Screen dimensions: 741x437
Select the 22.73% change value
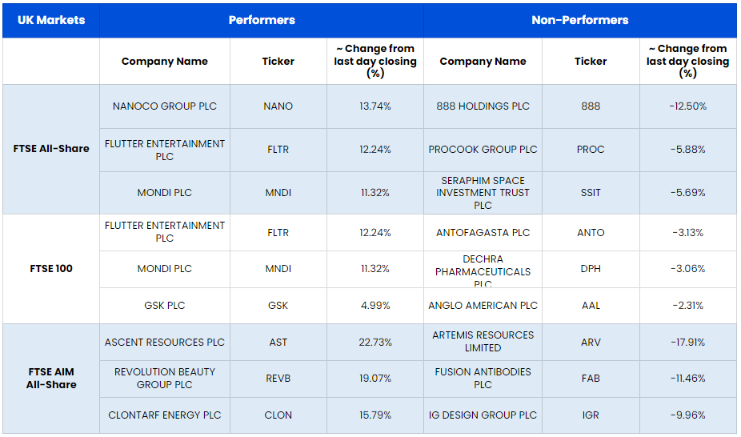click(375, 343)
